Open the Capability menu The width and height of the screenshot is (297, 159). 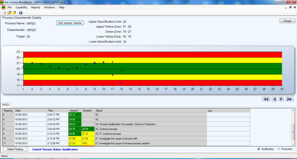coord(21,7)
